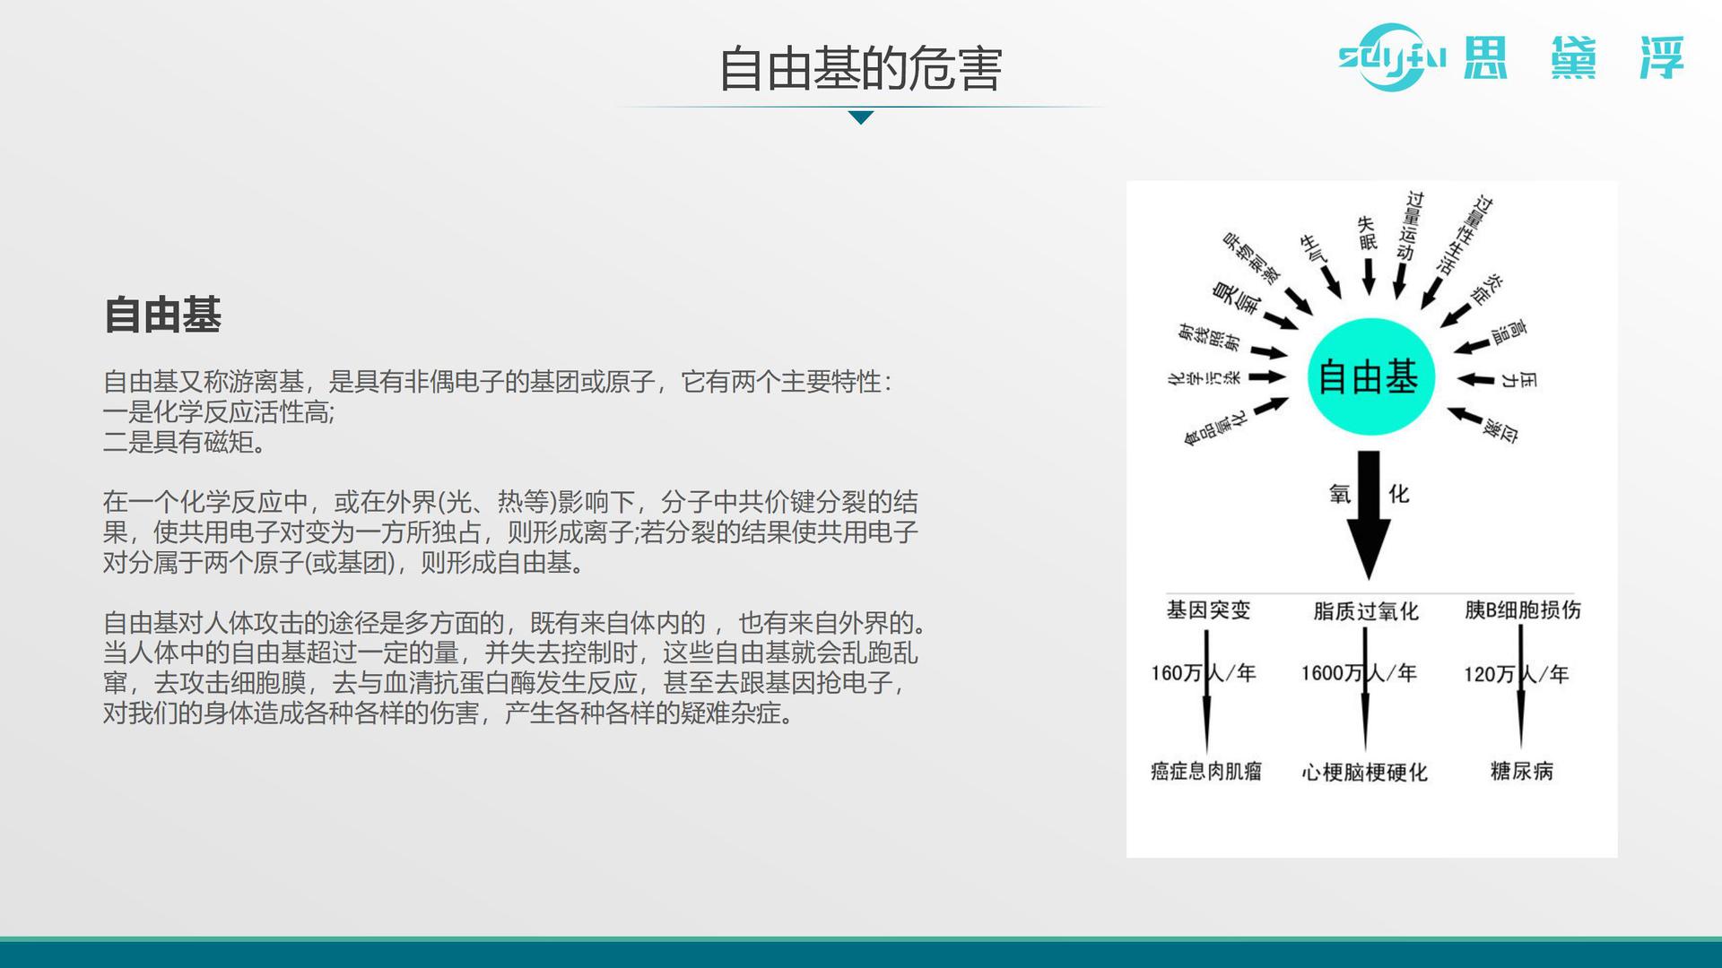Click the paragraph starting 在一个化学反应中
The height and width of the screenshot is (968, 1722).
point(510,532)
